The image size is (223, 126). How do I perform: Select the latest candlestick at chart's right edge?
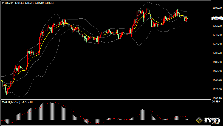(x=188, y=18)
